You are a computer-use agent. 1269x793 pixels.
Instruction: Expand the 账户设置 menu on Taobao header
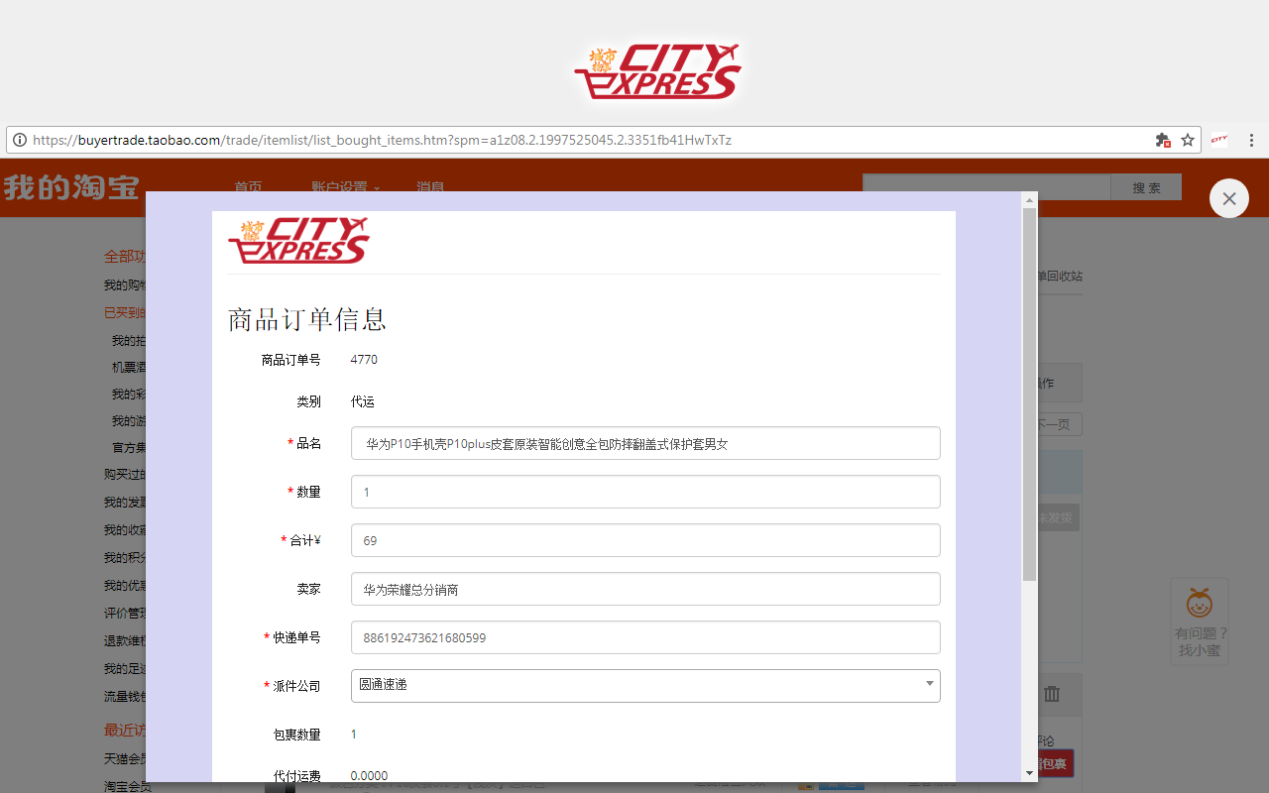coord(345,186)
